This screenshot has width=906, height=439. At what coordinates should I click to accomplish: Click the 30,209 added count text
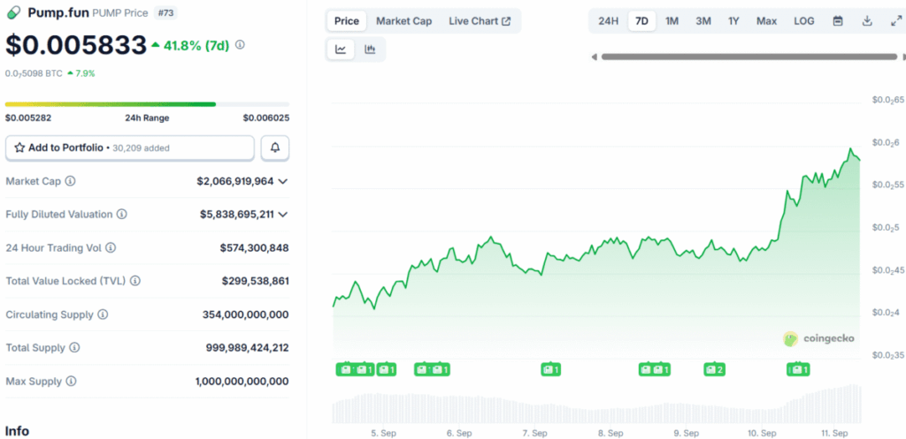(x=139, y=148)
